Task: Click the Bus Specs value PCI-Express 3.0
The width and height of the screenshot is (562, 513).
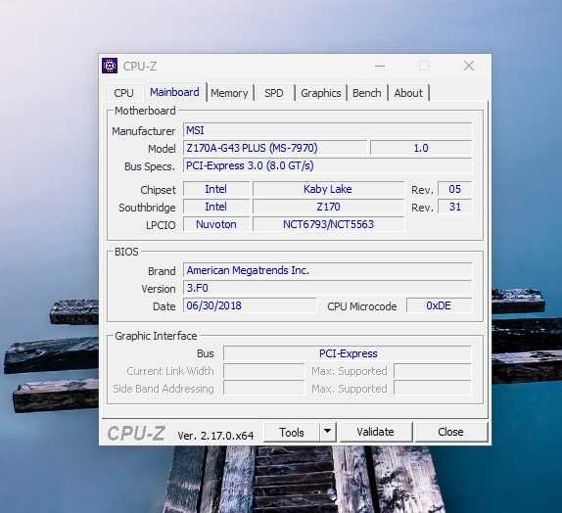Action: (327, 165)
